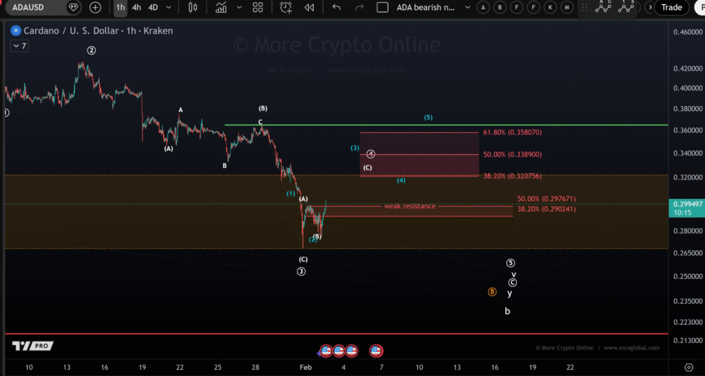The height and width of the screenshot is (376, 705).
Task: Select the Elliott 1-5 impulse wave tool
Action: coord(626,6)
